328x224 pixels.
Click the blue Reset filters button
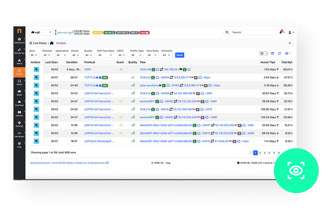(x=179, y=55)
